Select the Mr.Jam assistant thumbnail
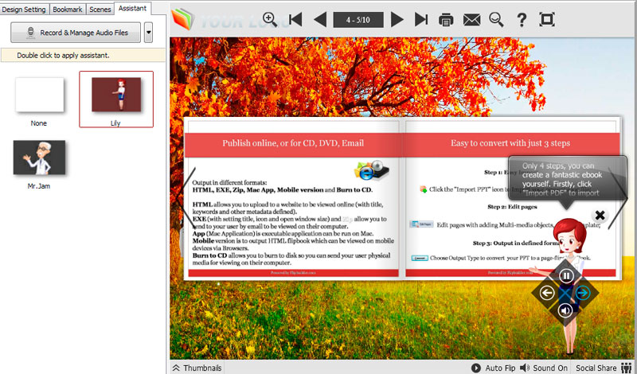The width and height of the screenshot is (637, 374). 40,158
